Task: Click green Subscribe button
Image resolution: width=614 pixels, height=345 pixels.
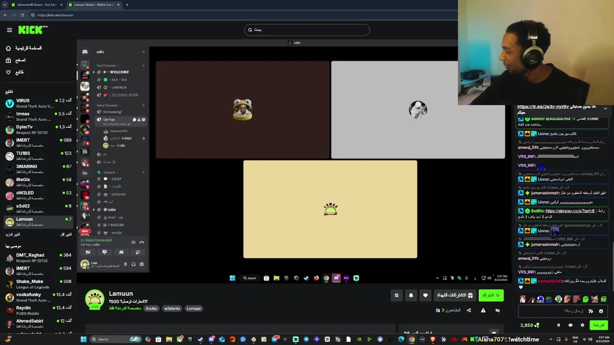Action: 491,295
